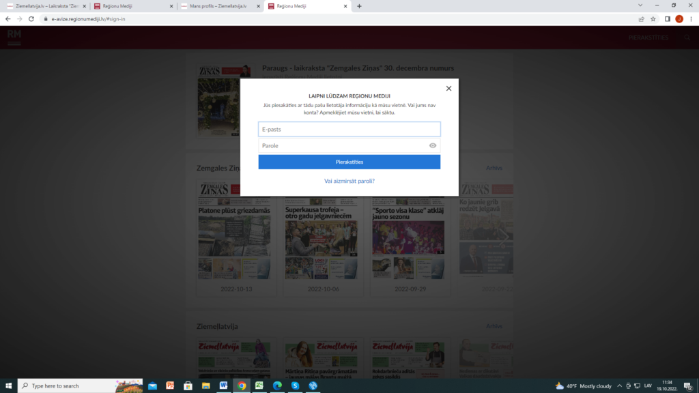Screen dimensions: 699x393
Task: Open the 'Vai aizmirsāt paroli?' link
Action: click(x=349, y=181)
